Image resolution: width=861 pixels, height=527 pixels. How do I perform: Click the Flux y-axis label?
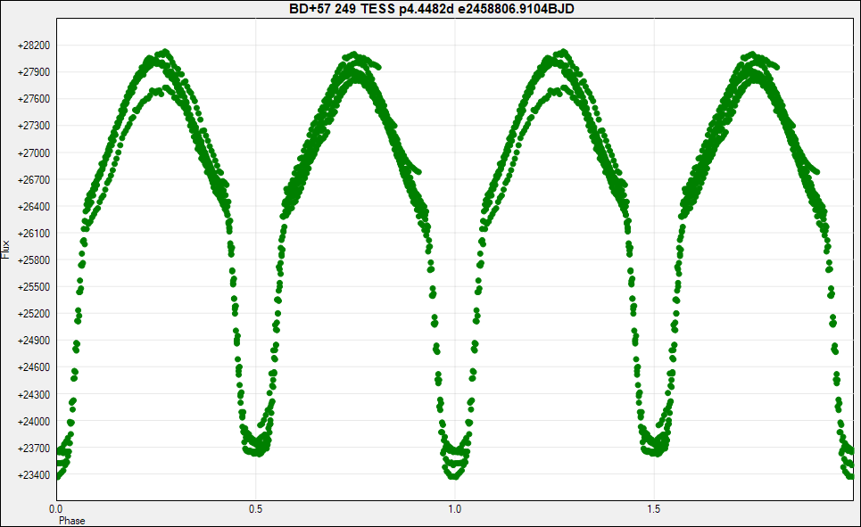pos(7,249)
